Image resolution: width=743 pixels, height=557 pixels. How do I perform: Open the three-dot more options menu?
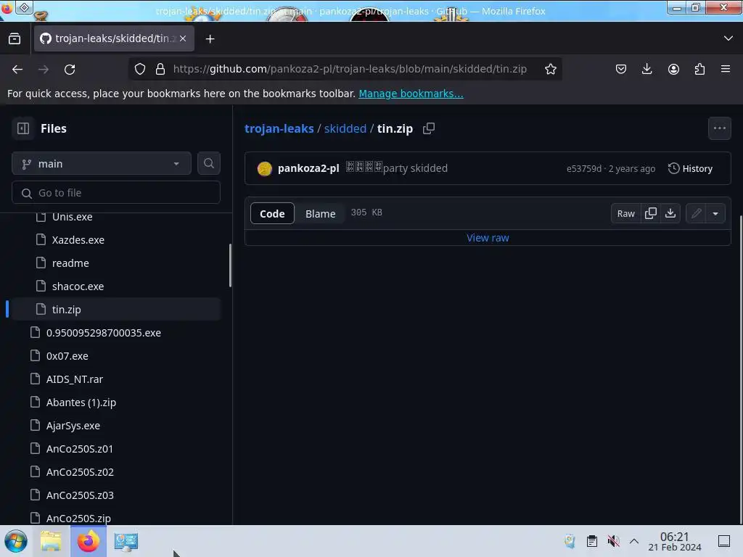[x=719, y=128]
